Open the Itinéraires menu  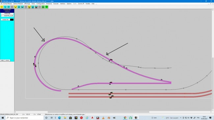click(x=49, y=4)
